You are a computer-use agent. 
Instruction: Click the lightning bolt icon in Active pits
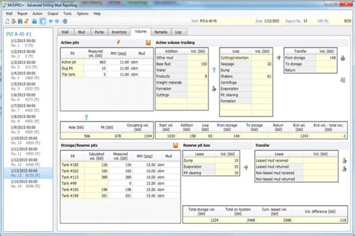(x=119, y=42)
